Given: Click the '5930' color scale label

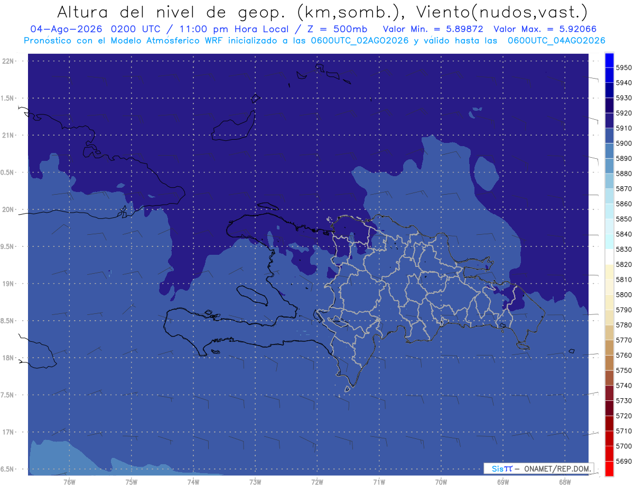Looking at the screenshot, I should (x=624, y=98).
